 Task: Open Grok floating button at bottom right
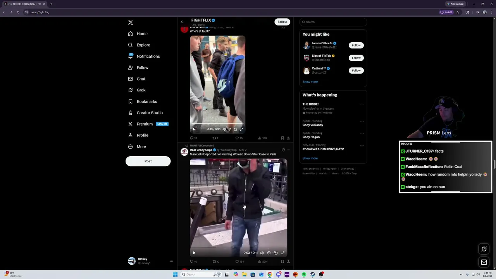pos(484,249)
